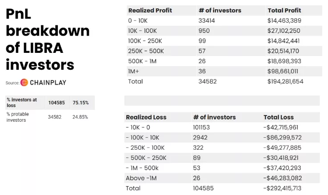Click the "% investors at loss" label
Viewport: 328px width, 195px height.
click(22, 103)
